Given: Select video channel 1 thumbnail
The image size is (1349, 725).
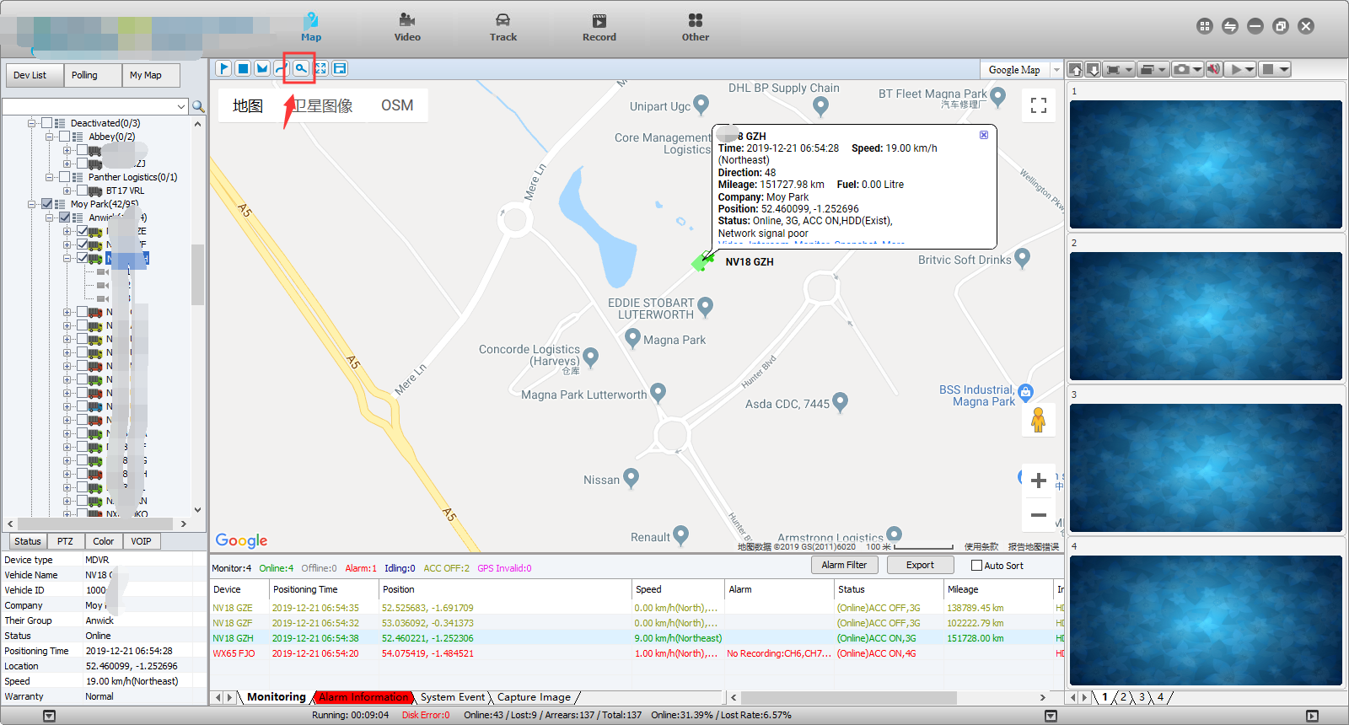Looking at the screenshot, I should tap(1206, 164).
